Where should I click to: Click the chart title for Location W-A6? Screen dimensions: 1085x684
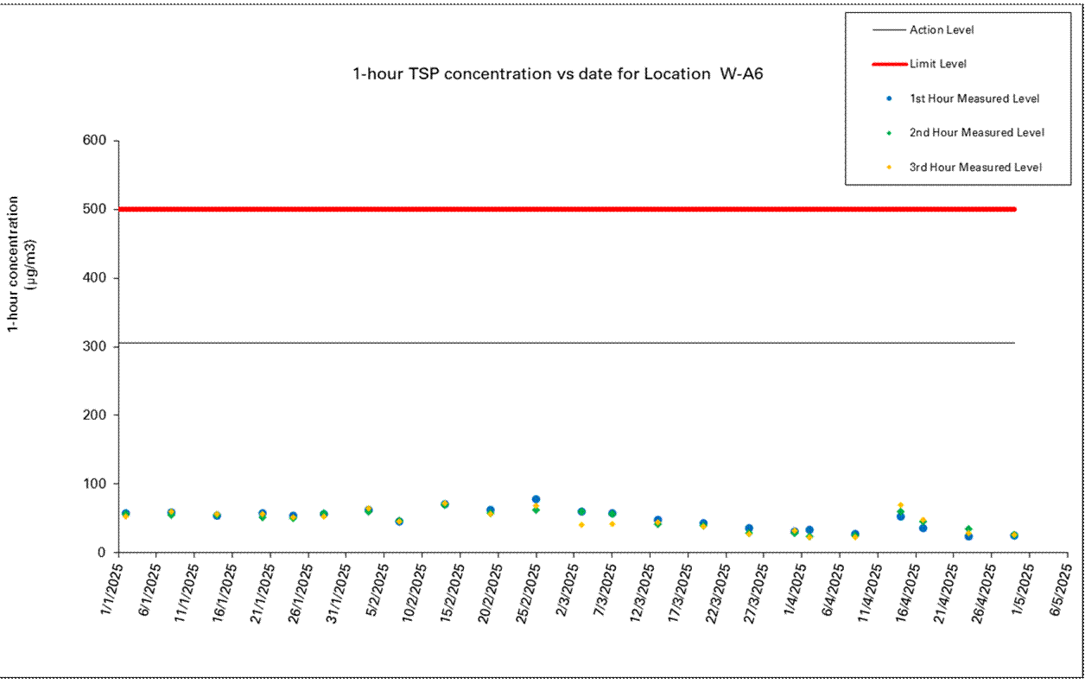click(x=557, y=74)
